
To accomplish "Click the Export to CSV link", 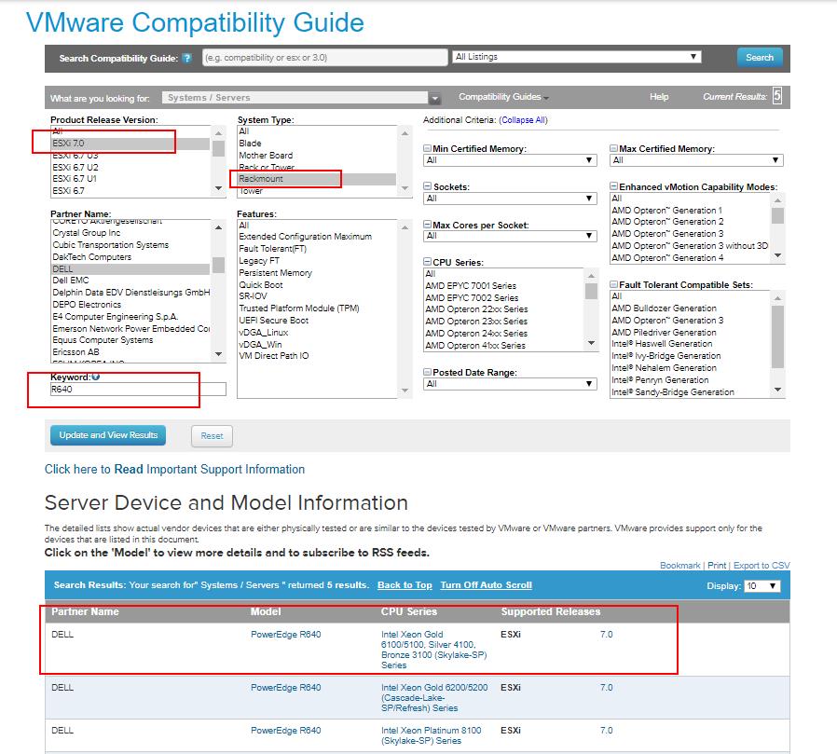I will pyautogui.click(x=762, y=565).
